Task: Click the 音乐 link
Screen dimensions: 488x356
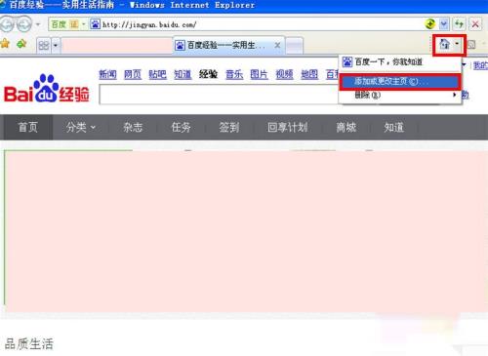Action: 234,74
